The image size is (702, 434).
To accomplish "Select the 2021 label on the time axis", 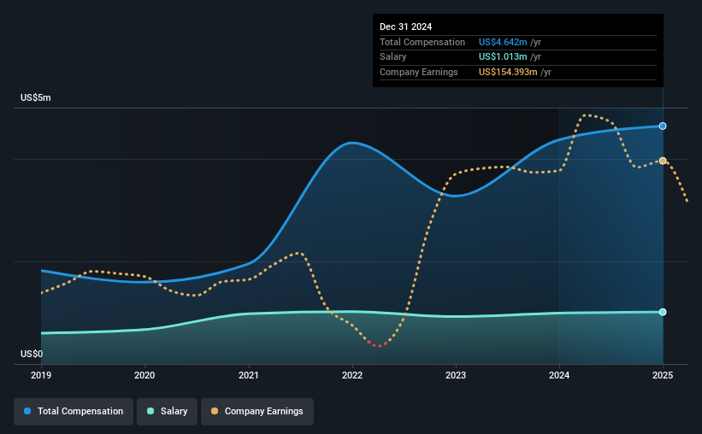I will pyautogui.click(x=249, y=375).
